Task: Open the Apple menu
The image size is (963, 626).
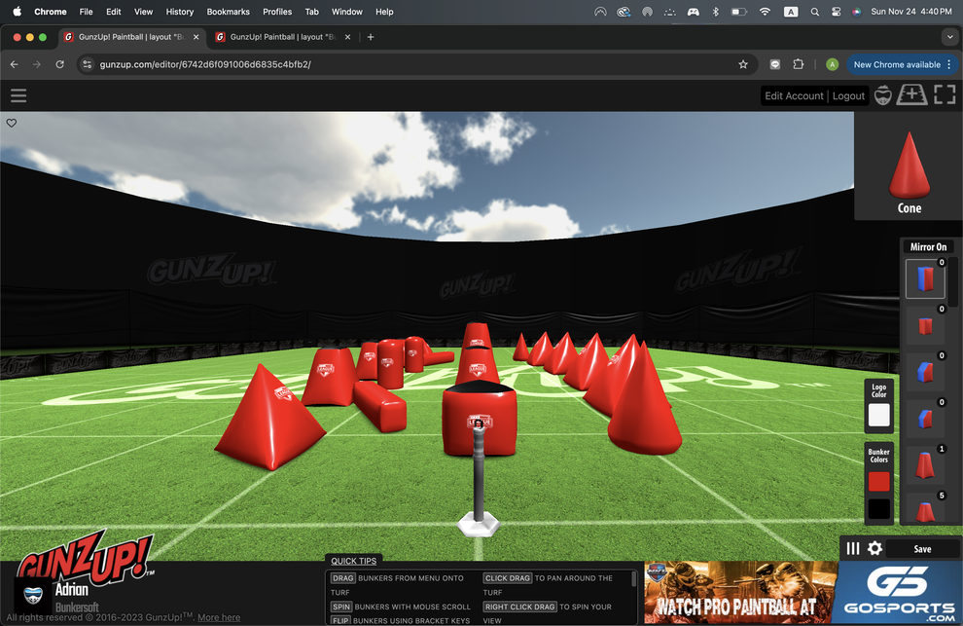Action: pos(18,11)
